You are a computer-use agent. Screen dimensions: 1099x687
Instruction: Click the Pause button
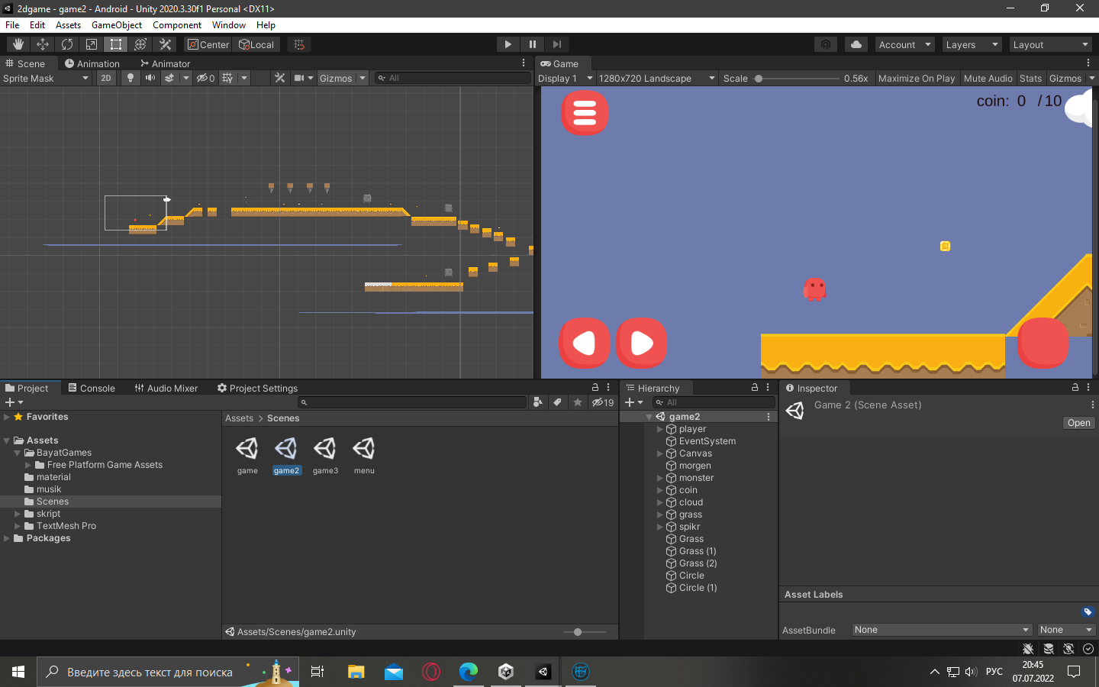coord(533,44)
